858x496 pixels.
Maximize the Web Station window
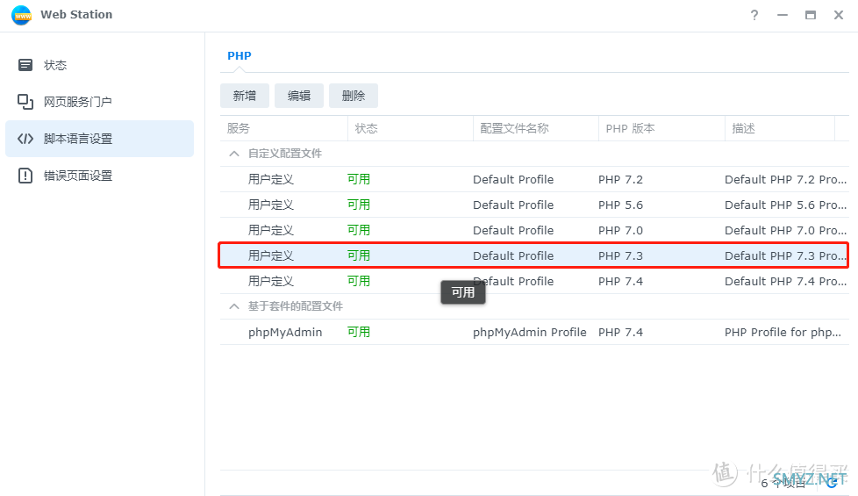click(x=811, y=15)
